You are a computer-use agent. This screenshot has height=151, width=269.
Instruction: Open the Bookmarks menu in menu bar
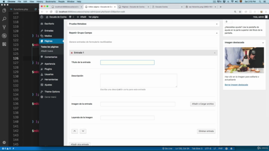click(50, 2)
